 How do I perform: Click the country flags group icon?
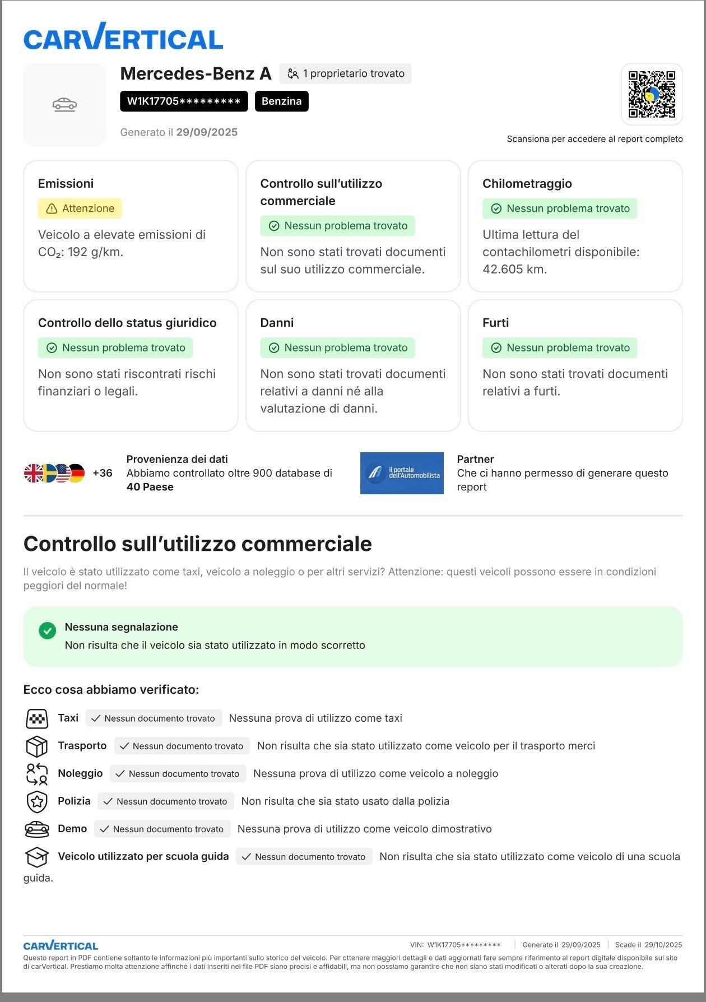tap(54, 473)
